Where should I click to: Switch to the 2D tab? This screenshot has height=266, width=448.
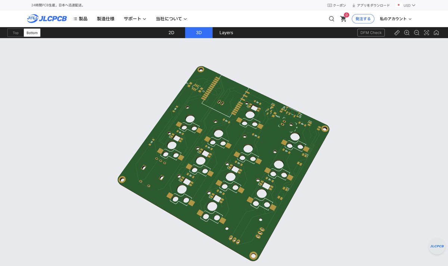(171, 33)
